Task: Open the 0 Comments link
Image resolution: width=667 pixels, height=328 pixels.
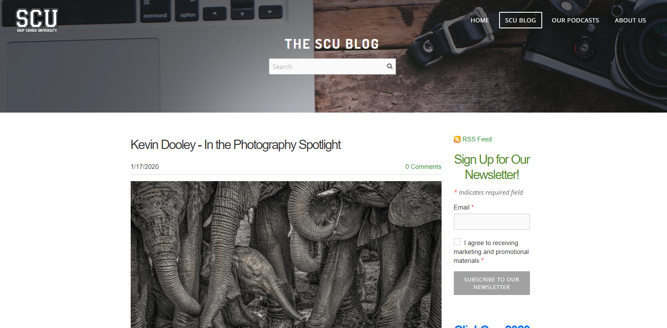Action: pos(423,167)
